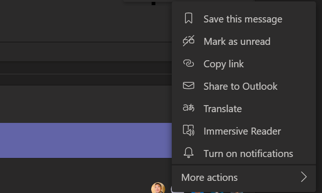Viewport: 322px width, 193px height.
Task: Click the user avatar photo below the message
Action: click(x=158, y=188)
